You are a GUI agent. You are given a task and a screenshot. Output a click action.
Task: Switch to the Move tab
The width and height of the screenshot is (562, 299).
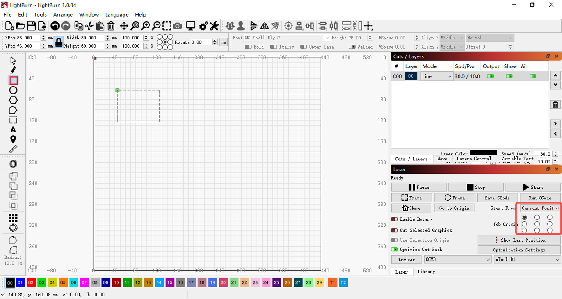[442, 159]
